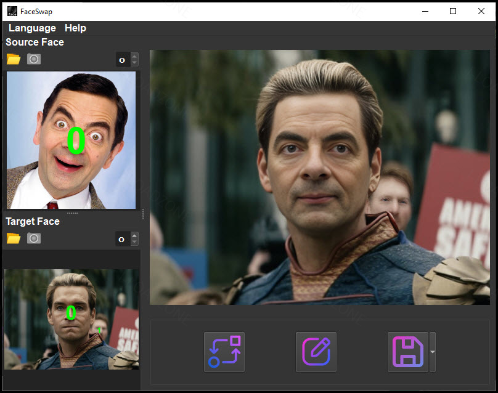The width and height of the screenshot is (498, 393).
Task: Click the edit pencil button
Action: pyautogui.click(x=316, y=352)
